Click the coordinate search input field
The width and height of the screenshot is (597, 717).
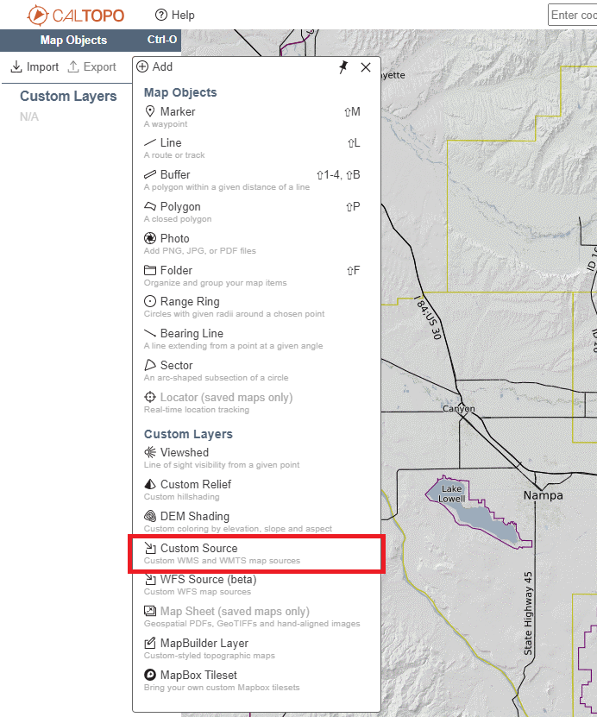pyautogui.click(x=573, y=15)
